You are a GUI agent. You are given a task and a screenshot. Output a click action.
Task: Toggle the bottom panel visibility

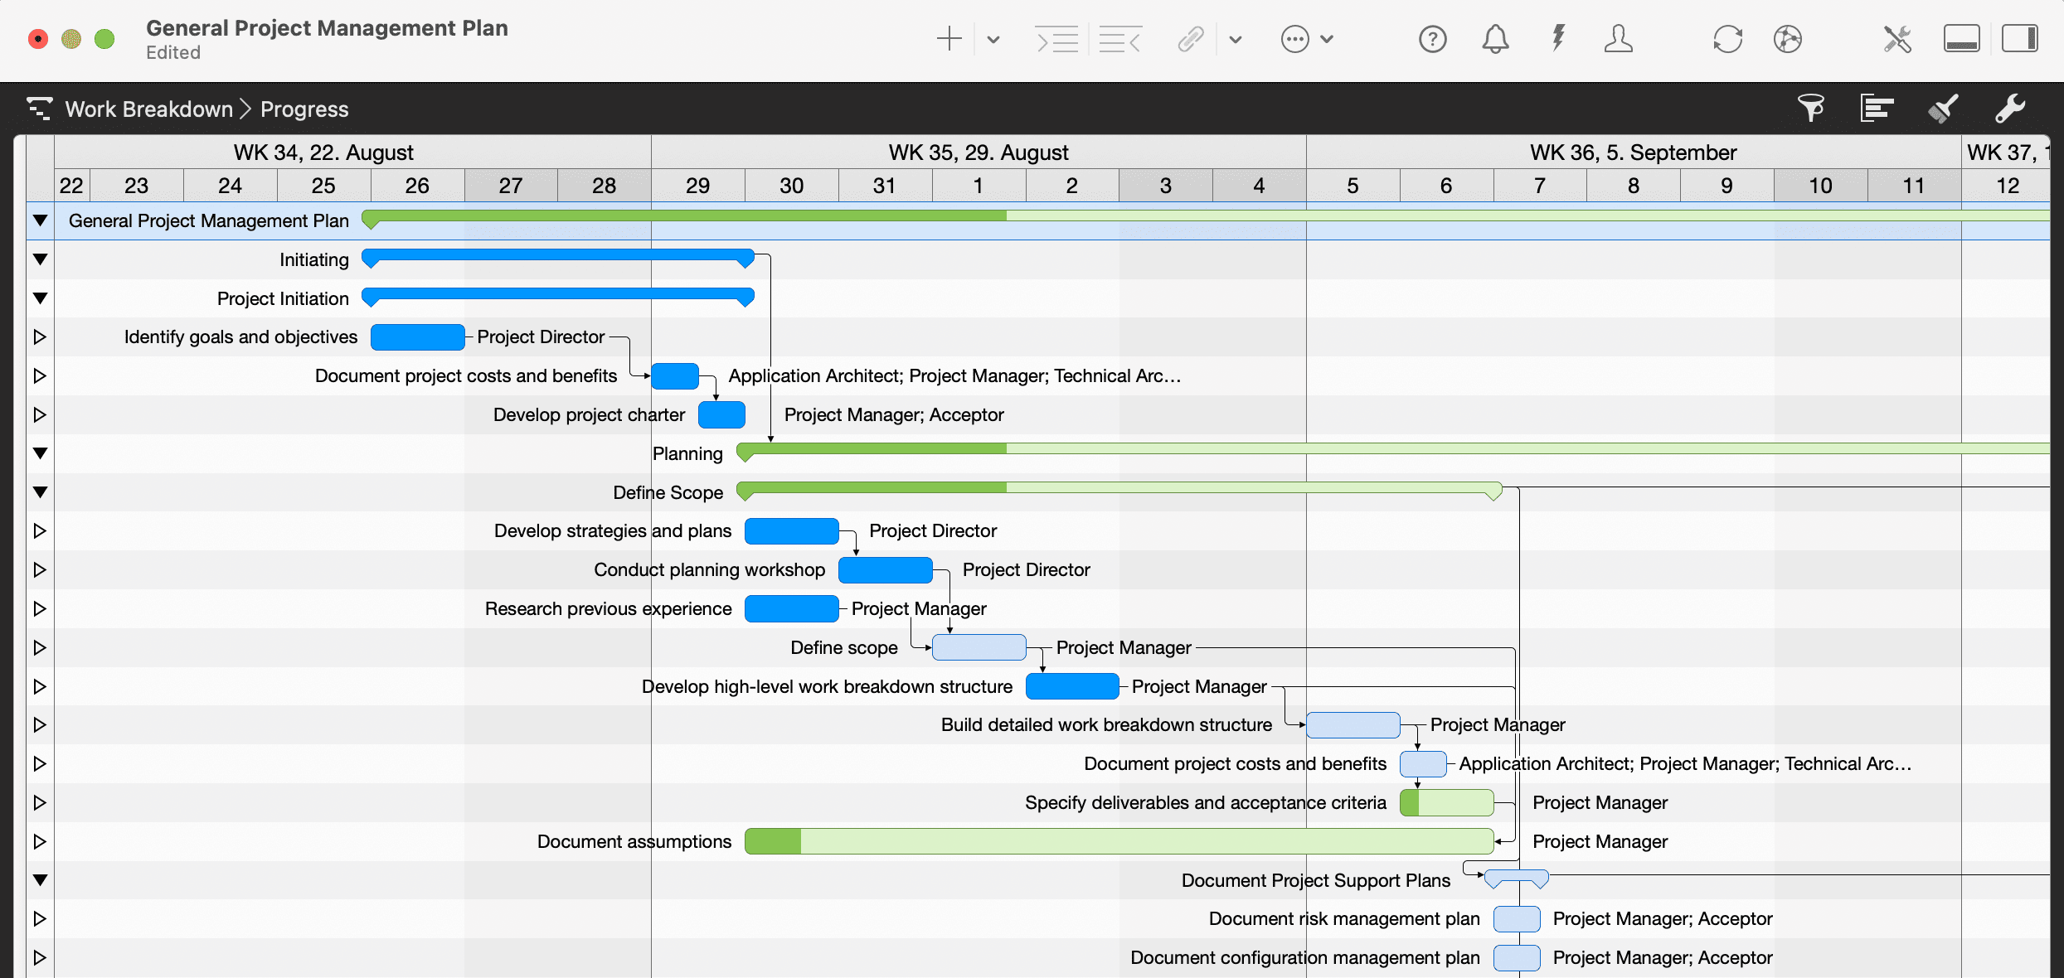(1962, 38)
